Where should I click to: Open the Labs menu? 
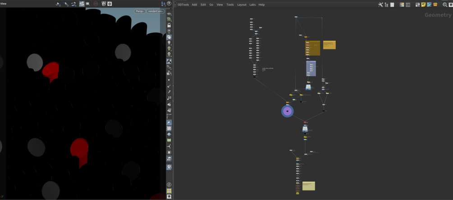(x=252, y=4)
